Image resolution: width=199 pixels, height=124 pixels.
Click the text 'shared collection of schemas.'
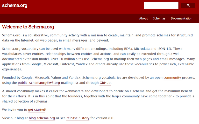coord(25,101)
